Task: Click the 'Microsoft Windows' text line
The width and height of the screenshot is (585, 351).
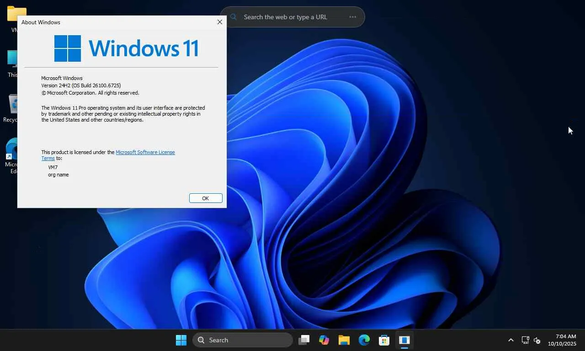Action: pos(62,78)
